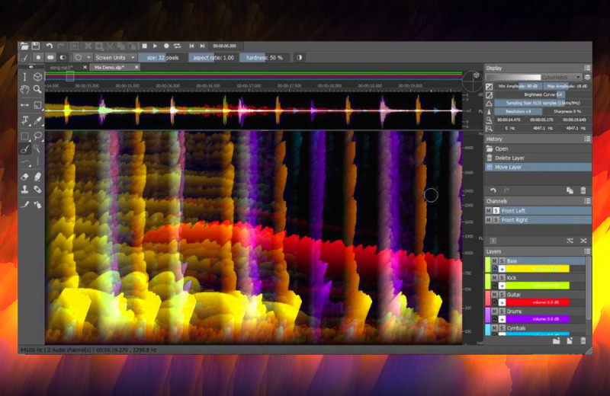Select the Hand pan tool
Screen dimensions: 610x396
click(24, 91)
